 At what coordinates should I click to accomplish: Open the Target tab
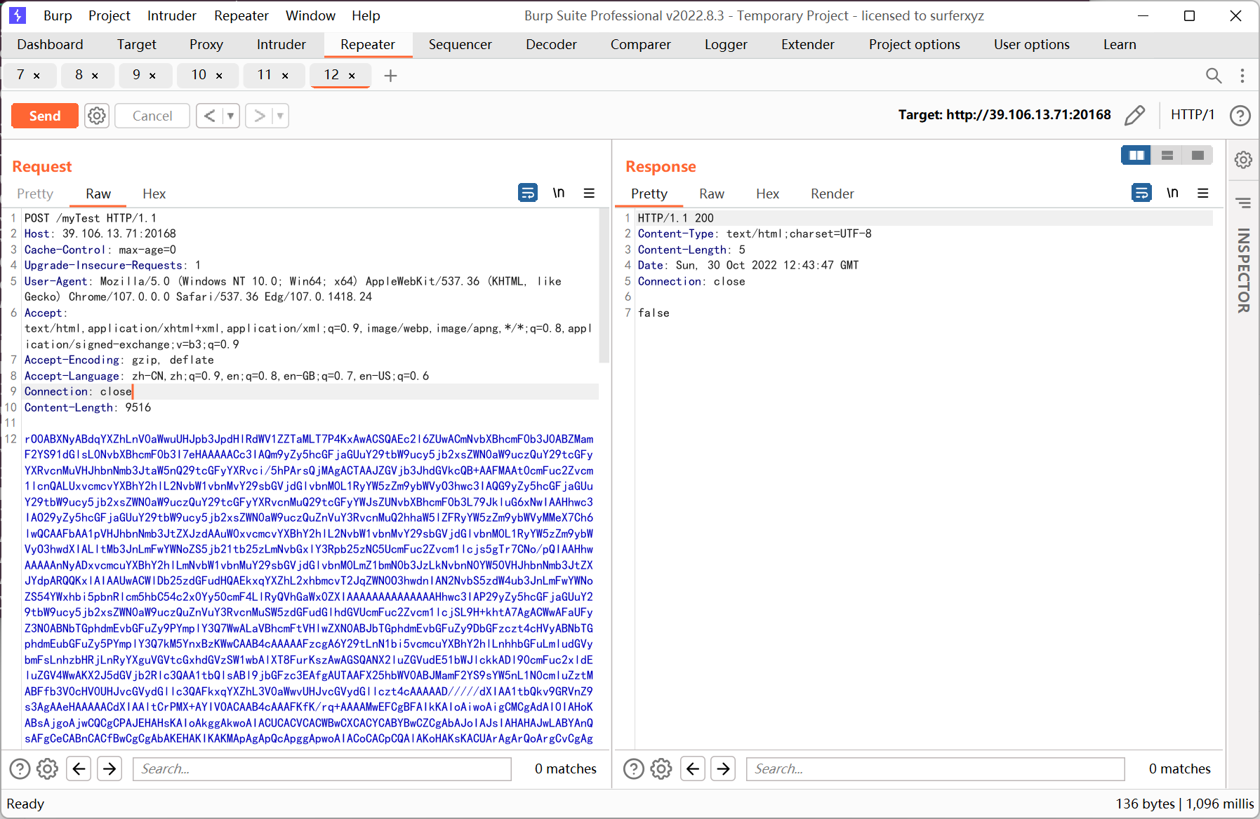tap(137, 44)
